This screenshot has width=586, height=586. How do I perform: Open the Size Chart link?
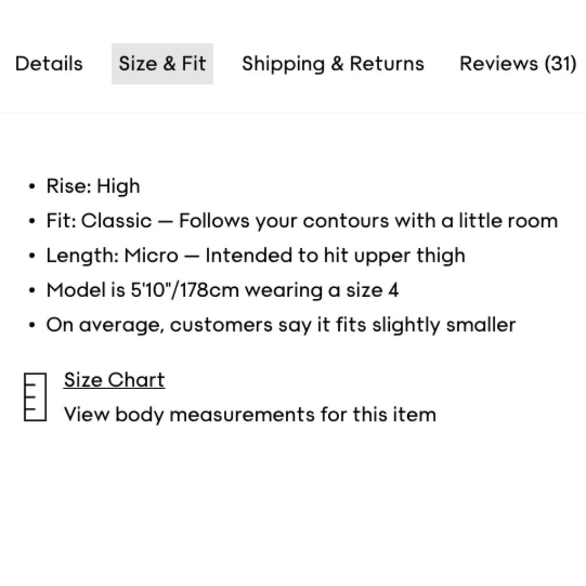(114, 380)
